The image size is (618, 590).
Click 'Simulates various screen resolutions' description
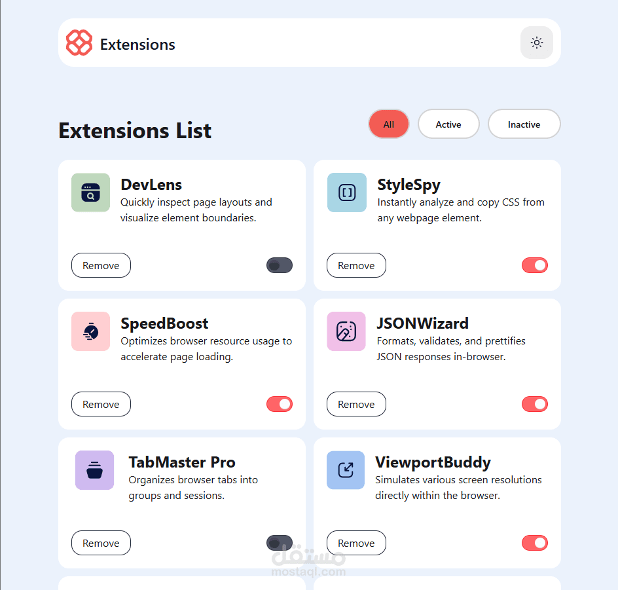(458, 487)
